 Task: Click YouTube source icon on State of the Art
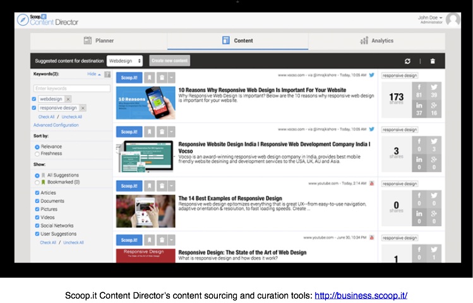coord(371,237)
